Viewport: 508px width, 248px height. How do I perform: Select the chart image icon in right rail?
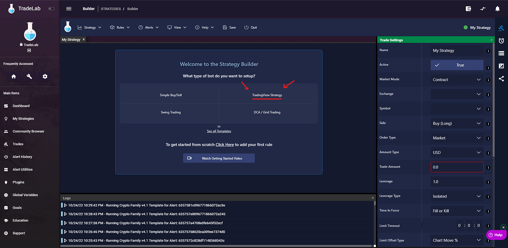tap(501, 66)
